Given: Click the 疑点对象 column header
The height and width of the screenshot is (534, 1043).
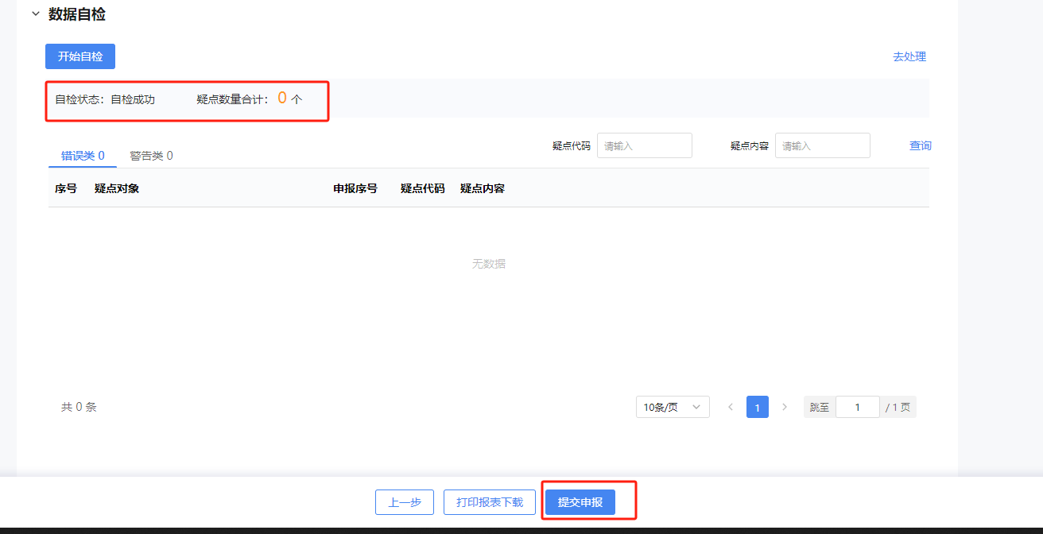Looking at the screenshot, I should click(117, 188).
